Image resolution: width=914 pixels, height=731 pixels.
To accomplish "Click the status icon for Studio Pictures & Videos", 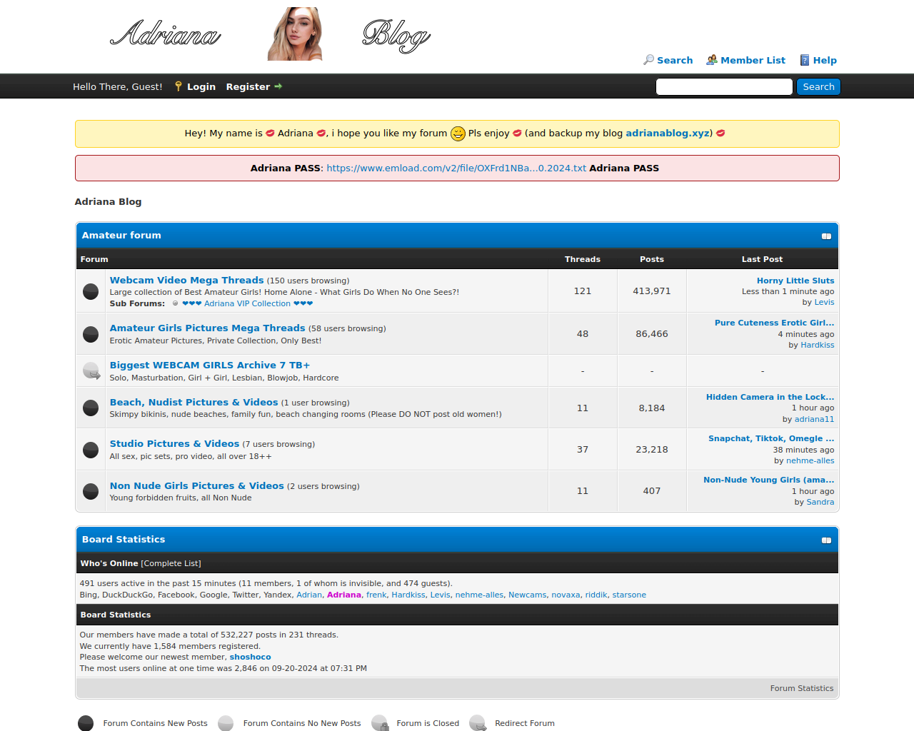I will 91,450.
